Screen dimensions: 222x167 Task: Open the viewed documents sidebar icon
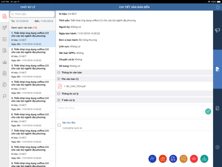tap(4, 50)
